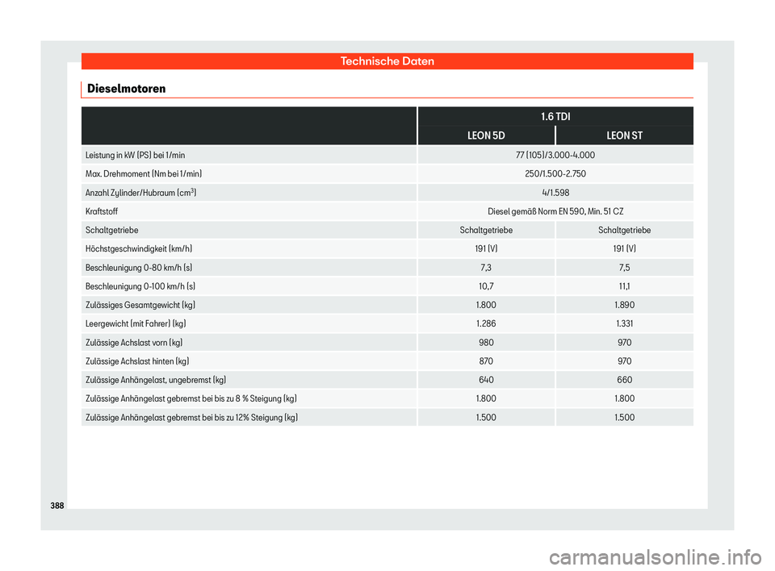The height and width of the screenshot is (571, 775).
Task: Select the rear axle load value '870'
Action: pos(486,361)
